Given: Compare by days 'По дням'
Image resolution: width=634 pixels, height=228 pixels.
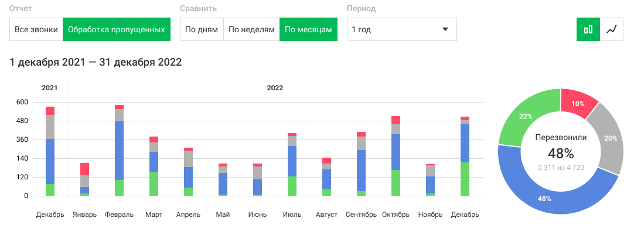Looking at the screenshot, I should click(x=202, y=29).
